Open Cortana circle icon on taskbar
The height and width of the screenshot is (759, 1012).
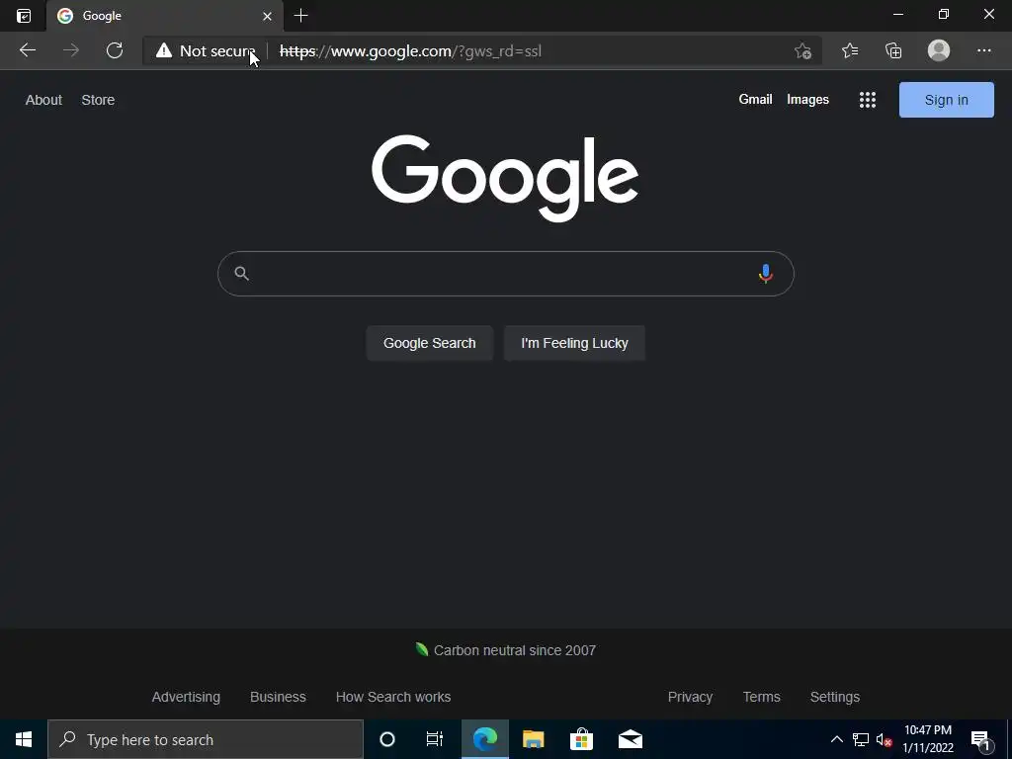(x=387, y=739)
